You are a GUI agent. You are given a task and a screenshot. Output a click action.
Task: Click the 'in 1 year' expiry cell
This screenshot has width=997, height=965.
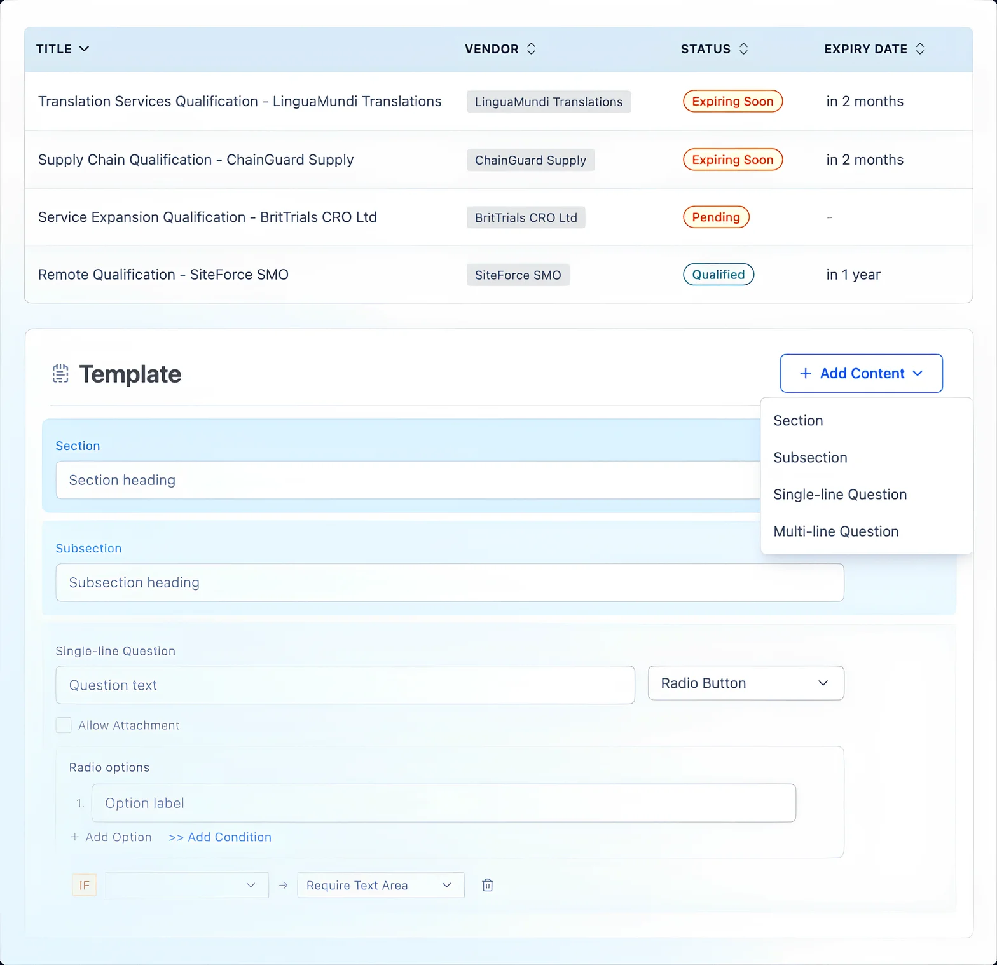pos(853,275)
